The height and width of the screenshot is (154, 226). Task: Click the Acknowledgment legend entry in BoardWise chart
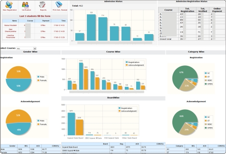127,111
